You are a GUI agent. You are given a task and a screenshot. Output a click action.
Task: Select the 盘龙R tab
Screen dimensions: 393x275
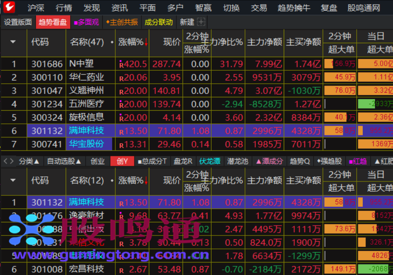[x=183, y=161]
